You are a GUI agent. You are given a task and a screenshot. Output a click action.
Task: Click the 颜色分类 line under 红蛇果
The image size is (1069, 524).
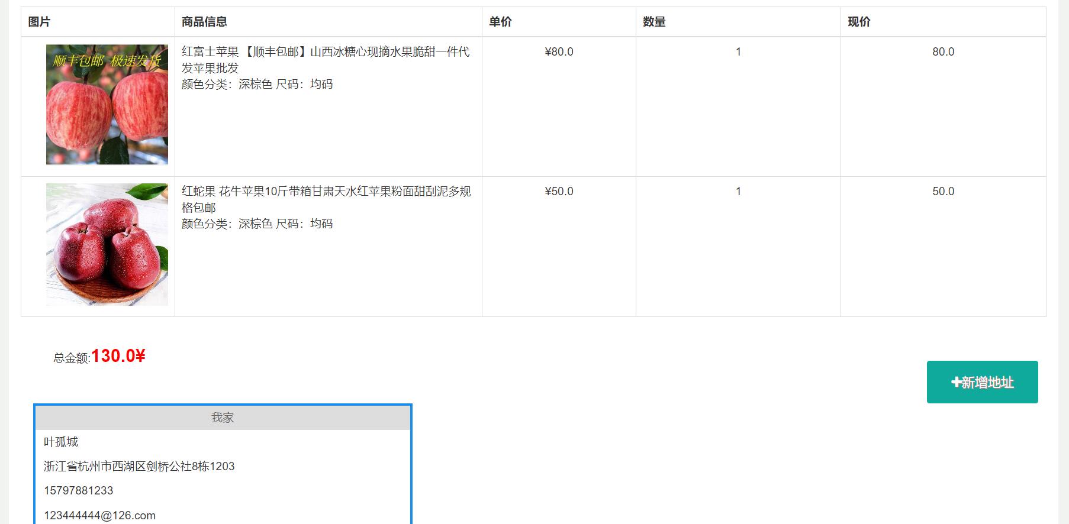(257, 224)
